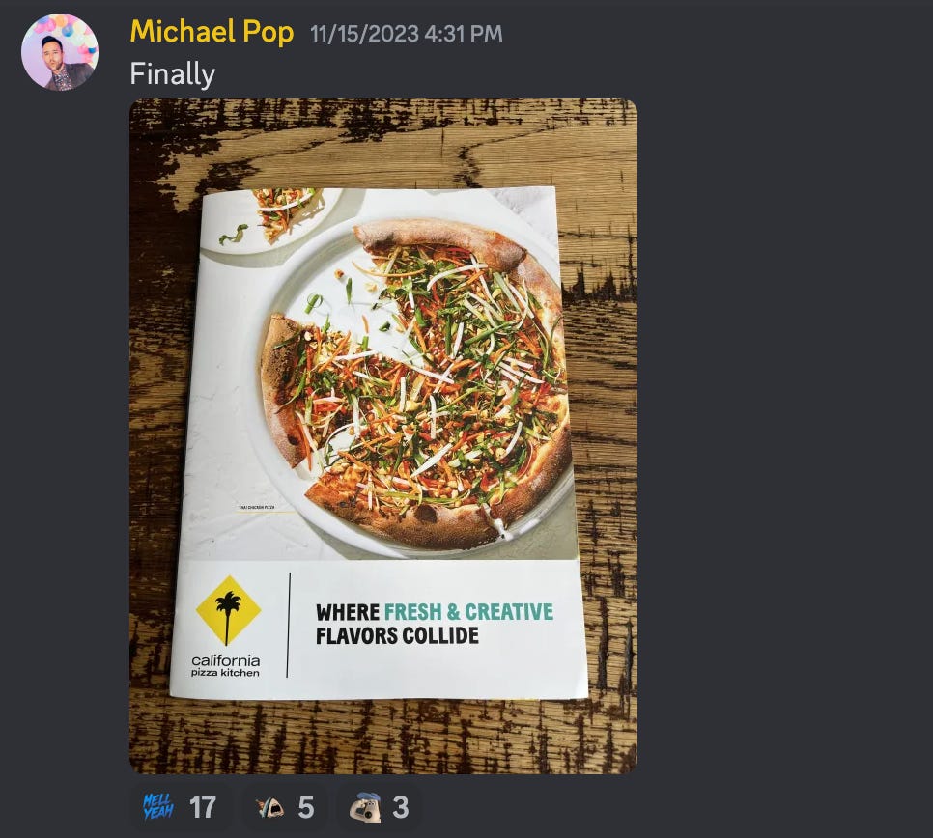Click the message text Finally
933x838 pixels.
point(173,74)
